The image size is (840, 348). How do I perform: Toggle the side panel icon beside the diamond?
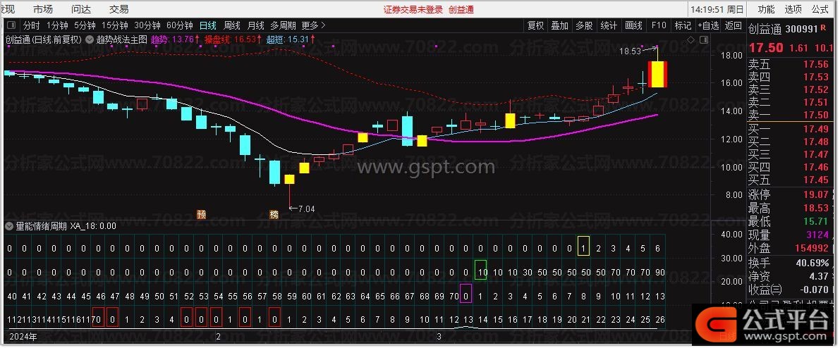tap(705, 39)
